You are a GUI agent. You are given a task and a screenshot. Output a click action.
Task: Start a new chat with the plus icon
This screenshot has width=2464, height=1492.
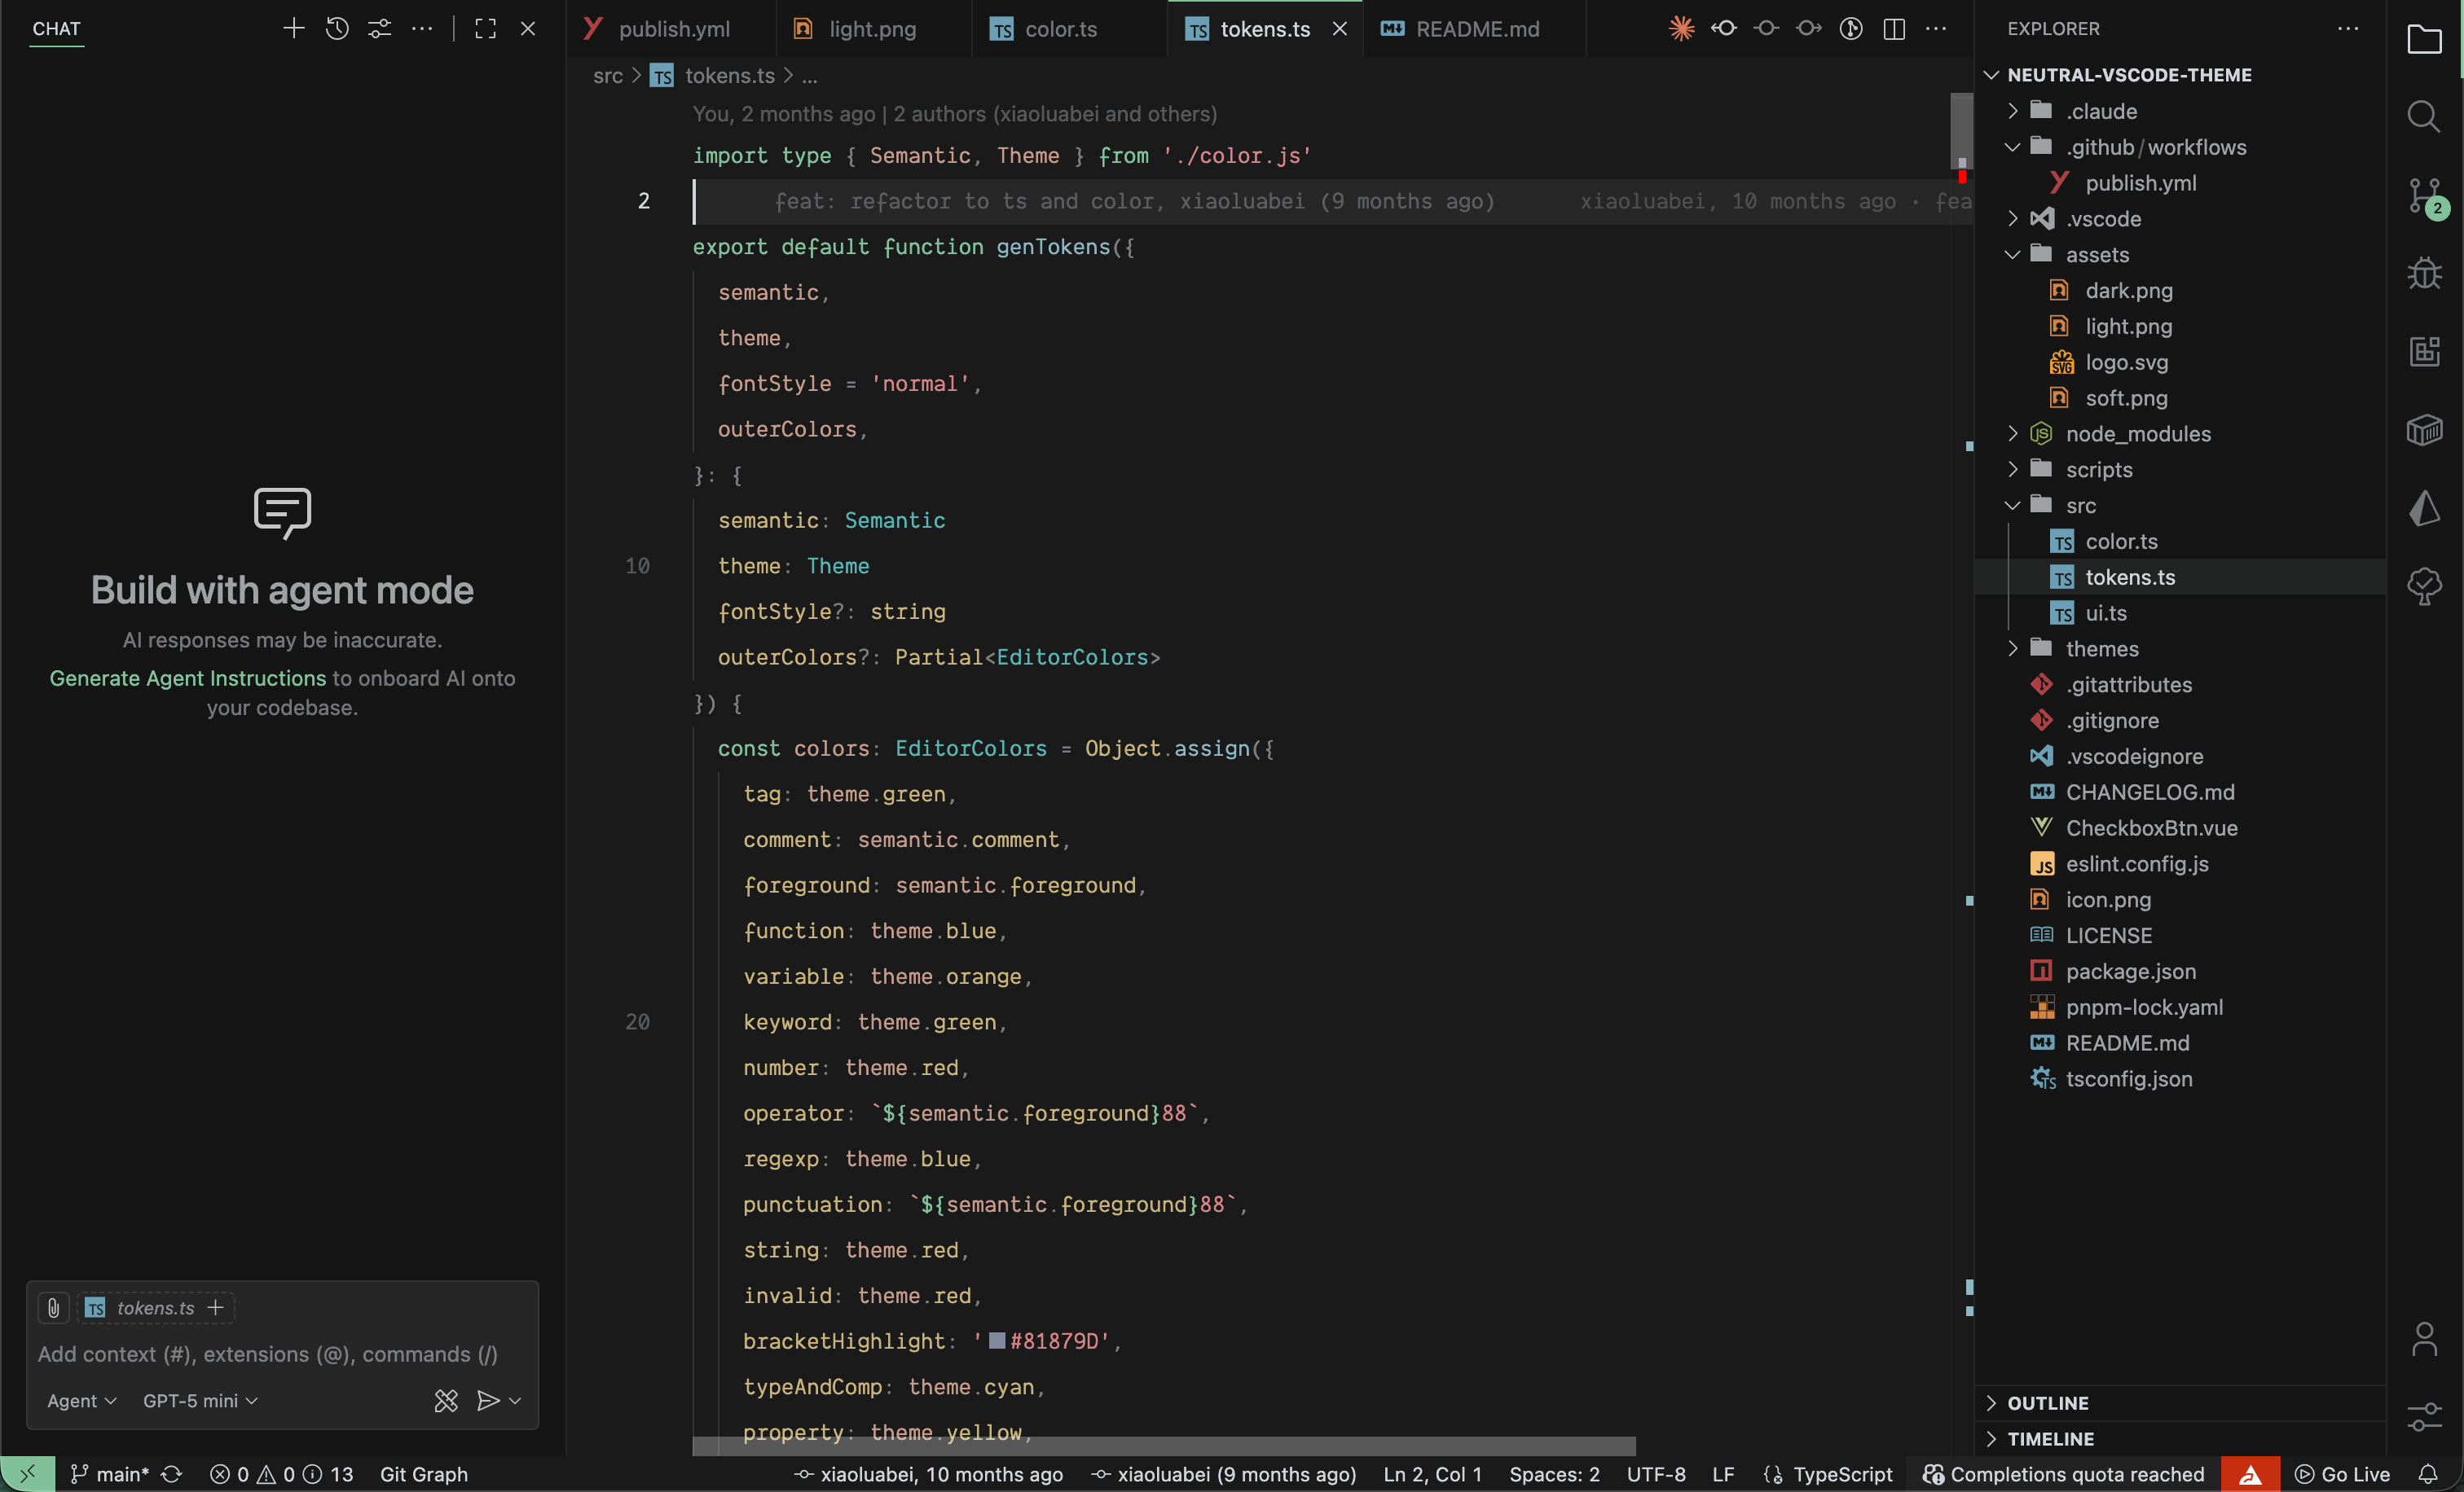[293, 28]
